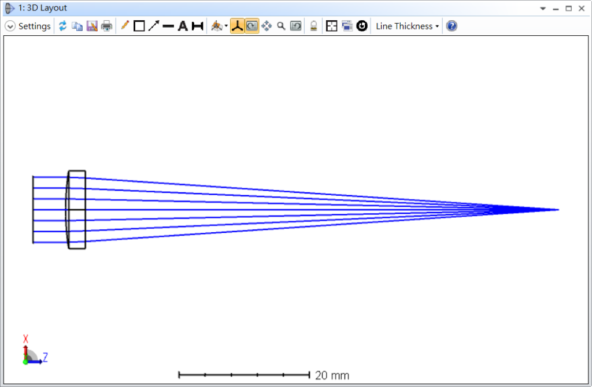The height and width of the screenshot is (387, 592).
Task: Activate the Pan view tool
Action: 267,25
